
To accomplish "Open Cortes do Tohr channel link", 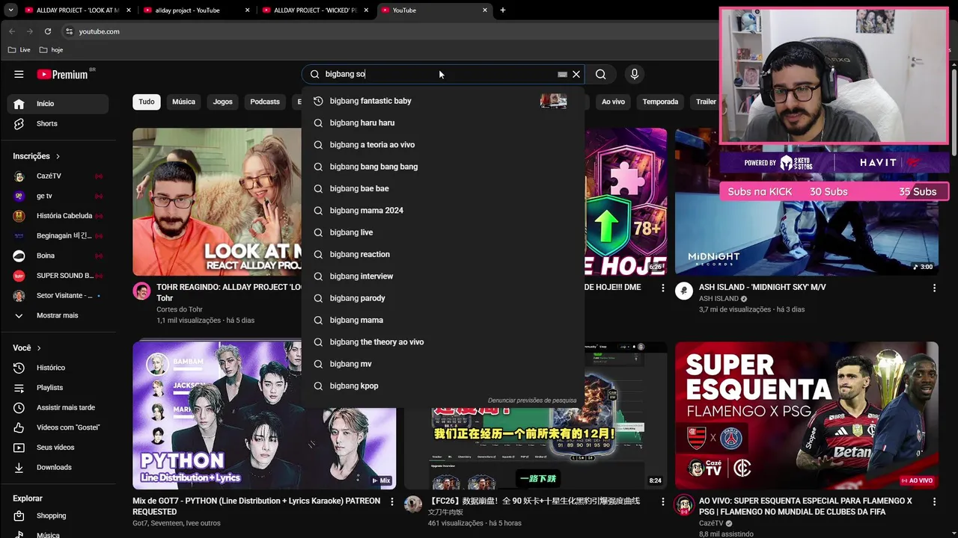I will pyautogui.click(x=180, y=309).
